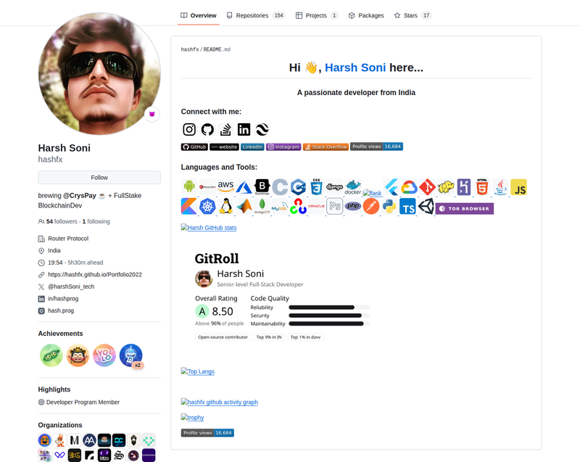The image size is (580, 462).
Task: Click the MongoDB leaf icon
Action: [262, 207]
